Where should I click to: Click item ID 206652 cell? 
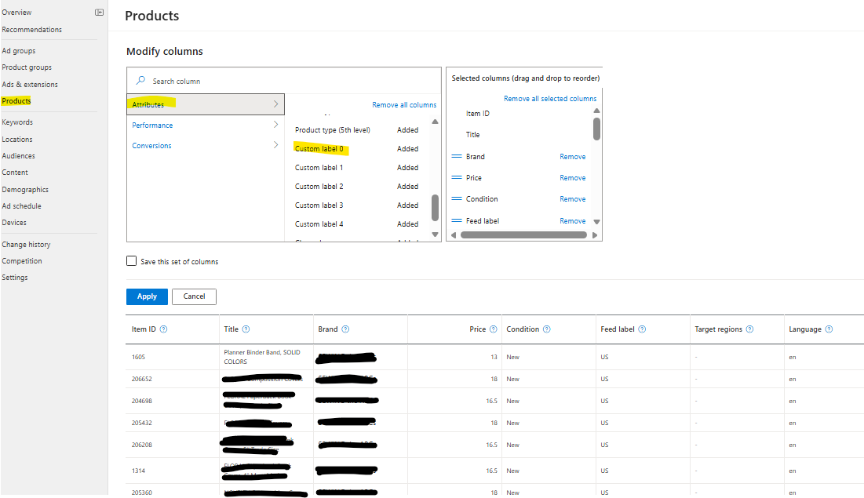(x=141, y=379)
